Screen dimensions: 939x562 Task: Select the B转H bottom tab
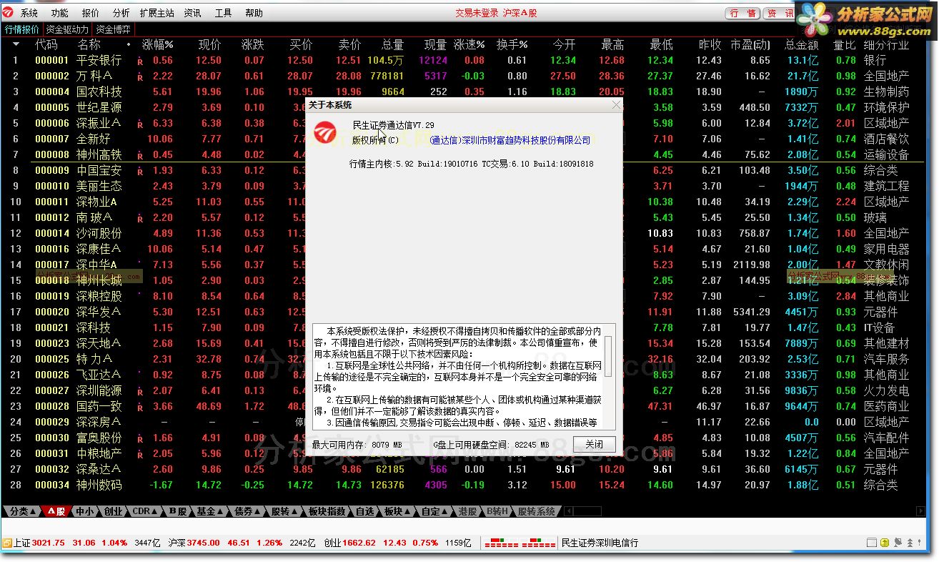click(x=497, y=512)
